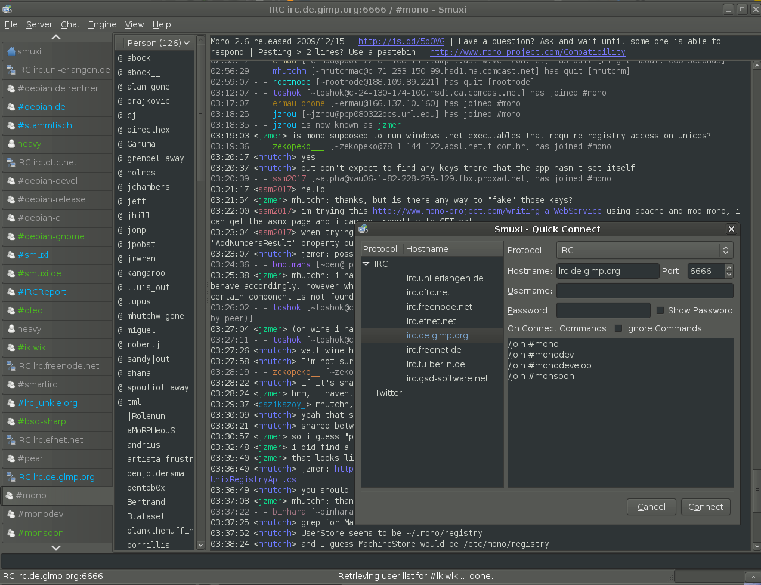
Task: Click the message entry field below chat
Action: (380, 561)
